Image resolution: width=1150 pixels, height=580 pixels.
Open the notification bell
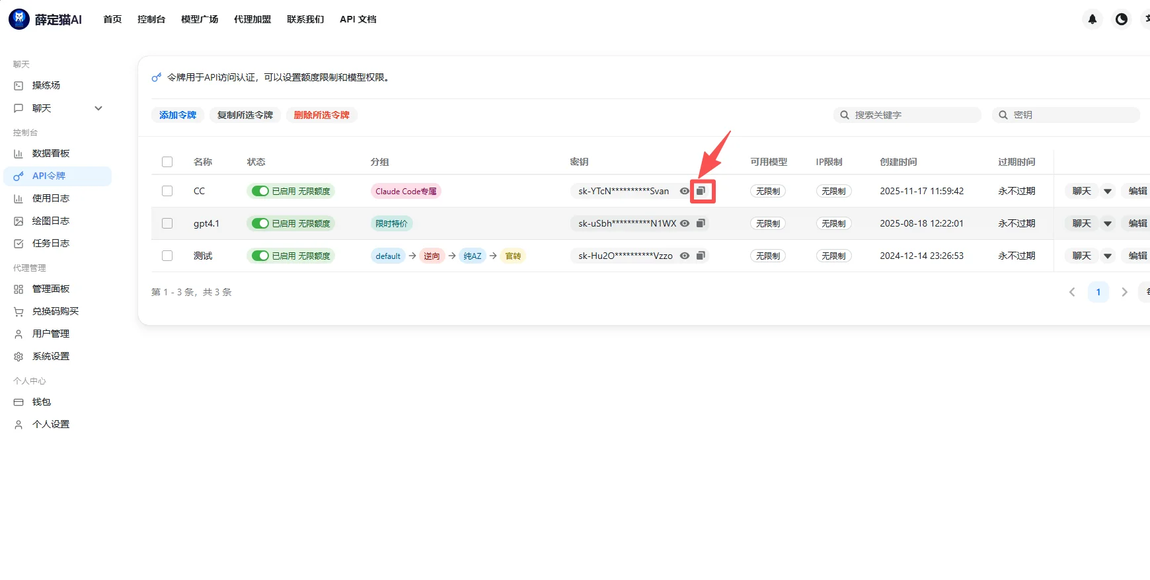coord(1092,19)
